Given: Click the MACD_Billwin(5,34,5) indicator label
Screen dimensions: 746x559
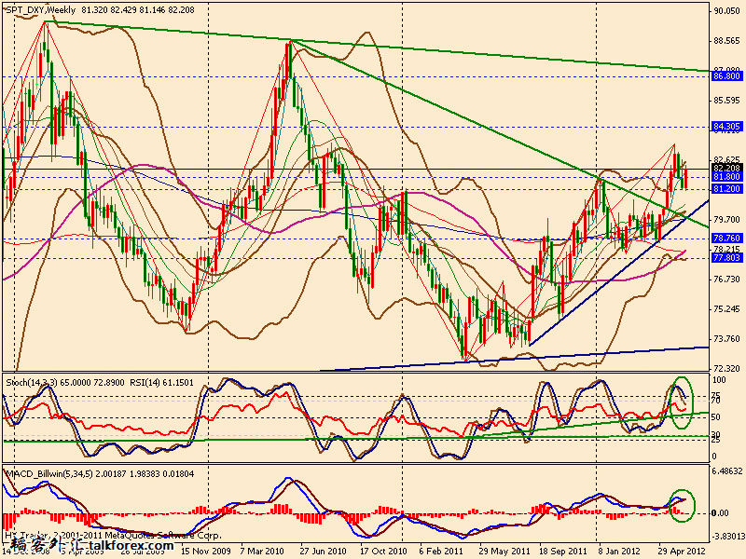Looking at the screenshot, I should coord(49,474).
